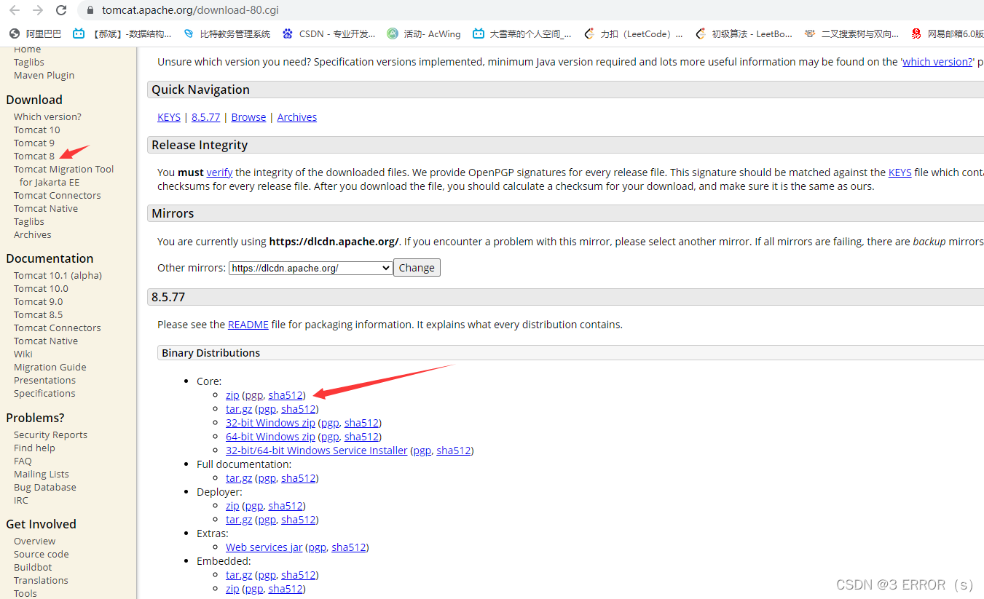Viewport: 984px width, 599px height.
Task: Open the Specifications sidebar link
Action: (x=44, y=393)
